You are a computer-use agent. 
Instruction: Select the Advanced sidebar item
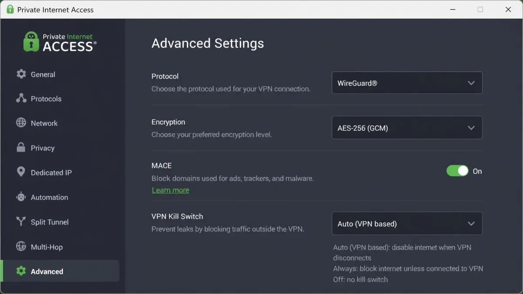coord(61,271)
